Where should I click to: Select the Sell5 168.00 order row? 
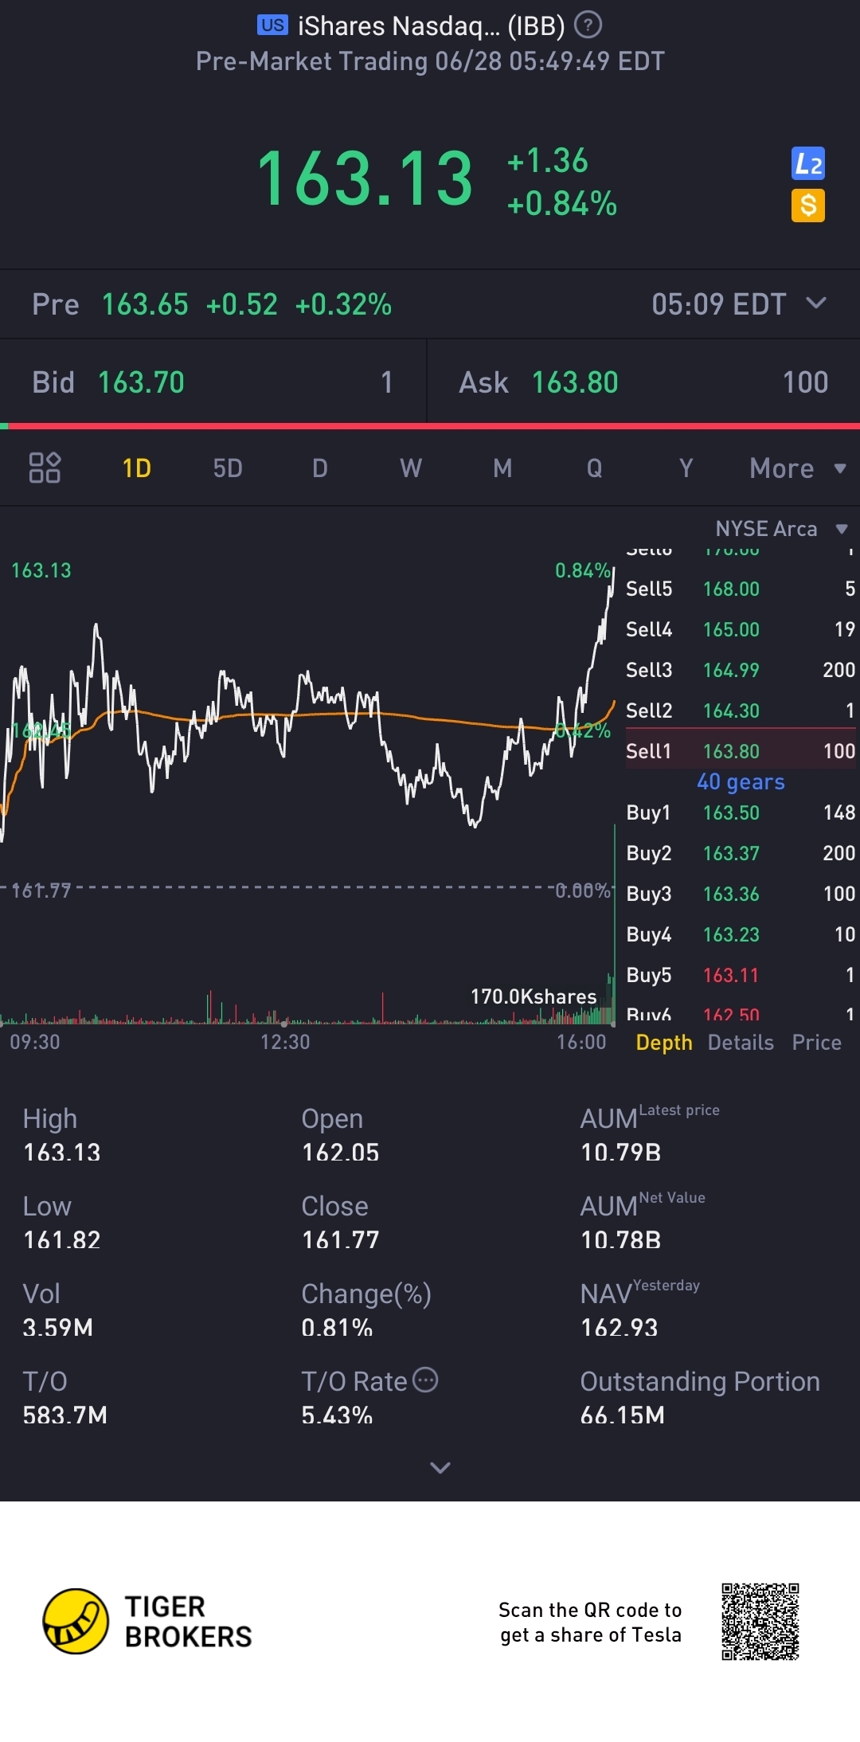(x=741, y=588)
